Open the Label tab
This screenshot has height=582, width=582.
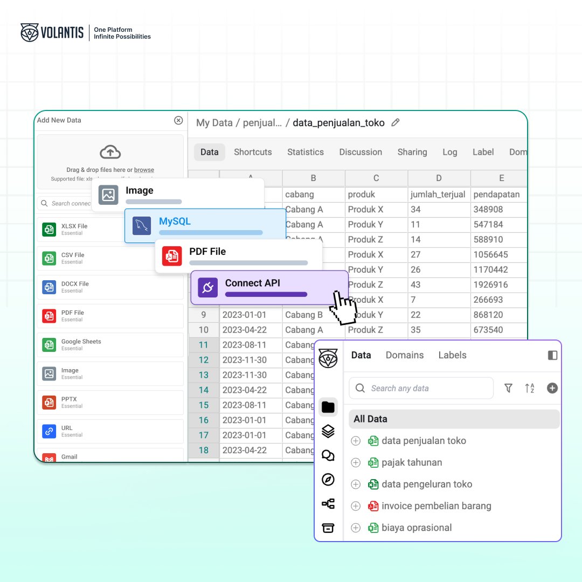(x=483, y=152)
